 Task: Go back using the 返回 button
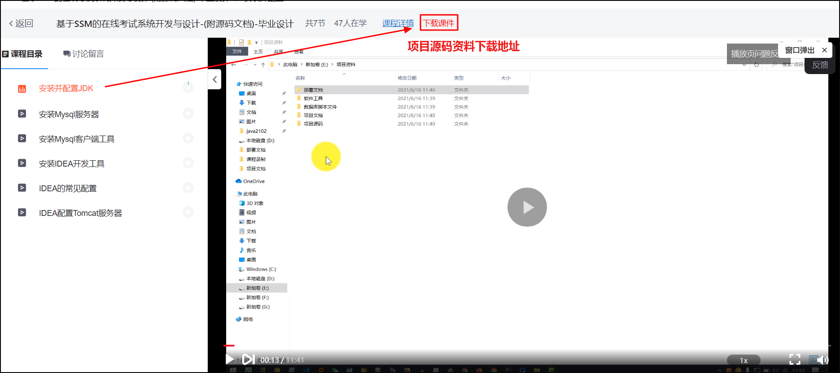(21, 23)
